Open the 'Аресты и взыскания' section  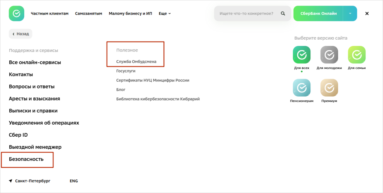pyautogui.click(x=34, y=99)
